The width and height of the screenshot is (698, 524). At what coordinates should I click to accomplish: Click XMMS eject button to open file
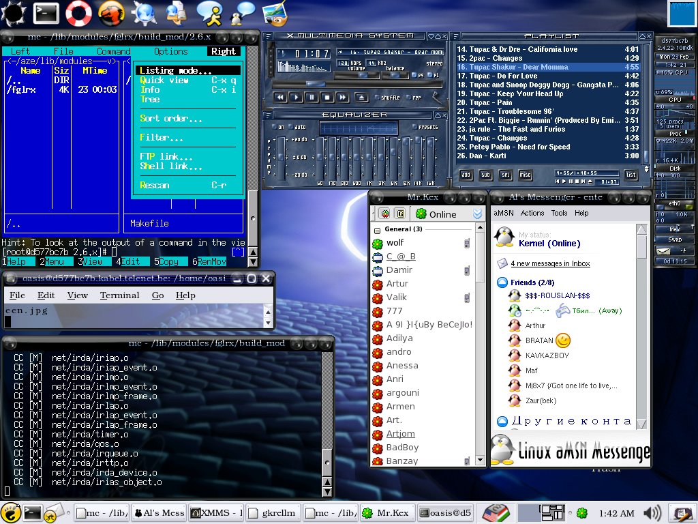pyautogui.click(x=361, y=97)
